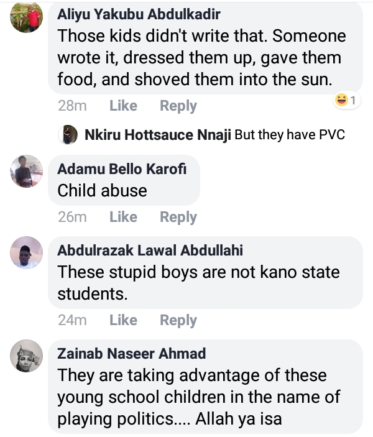
Task: Like Abdulrazak Lawal Abdullahi's comment
Action: click(x=123, y=320)
